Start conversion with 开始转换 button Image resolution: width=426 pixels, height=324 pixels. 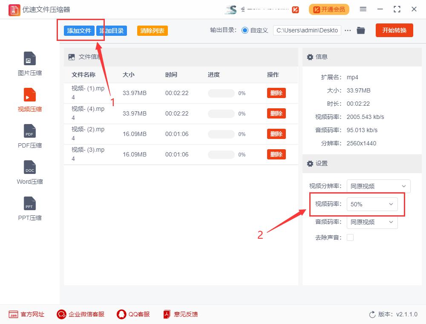tap(394, 30)
